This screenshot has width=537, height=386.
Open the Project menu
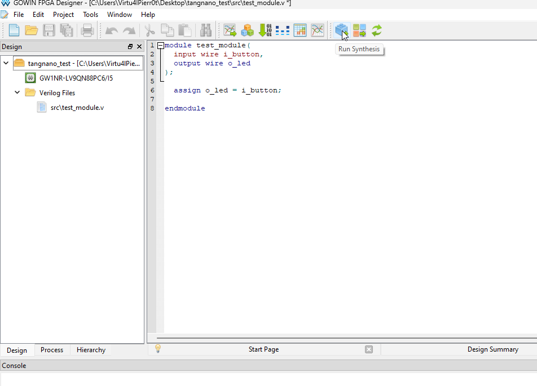pyautogui.click(x=63, y=15)
